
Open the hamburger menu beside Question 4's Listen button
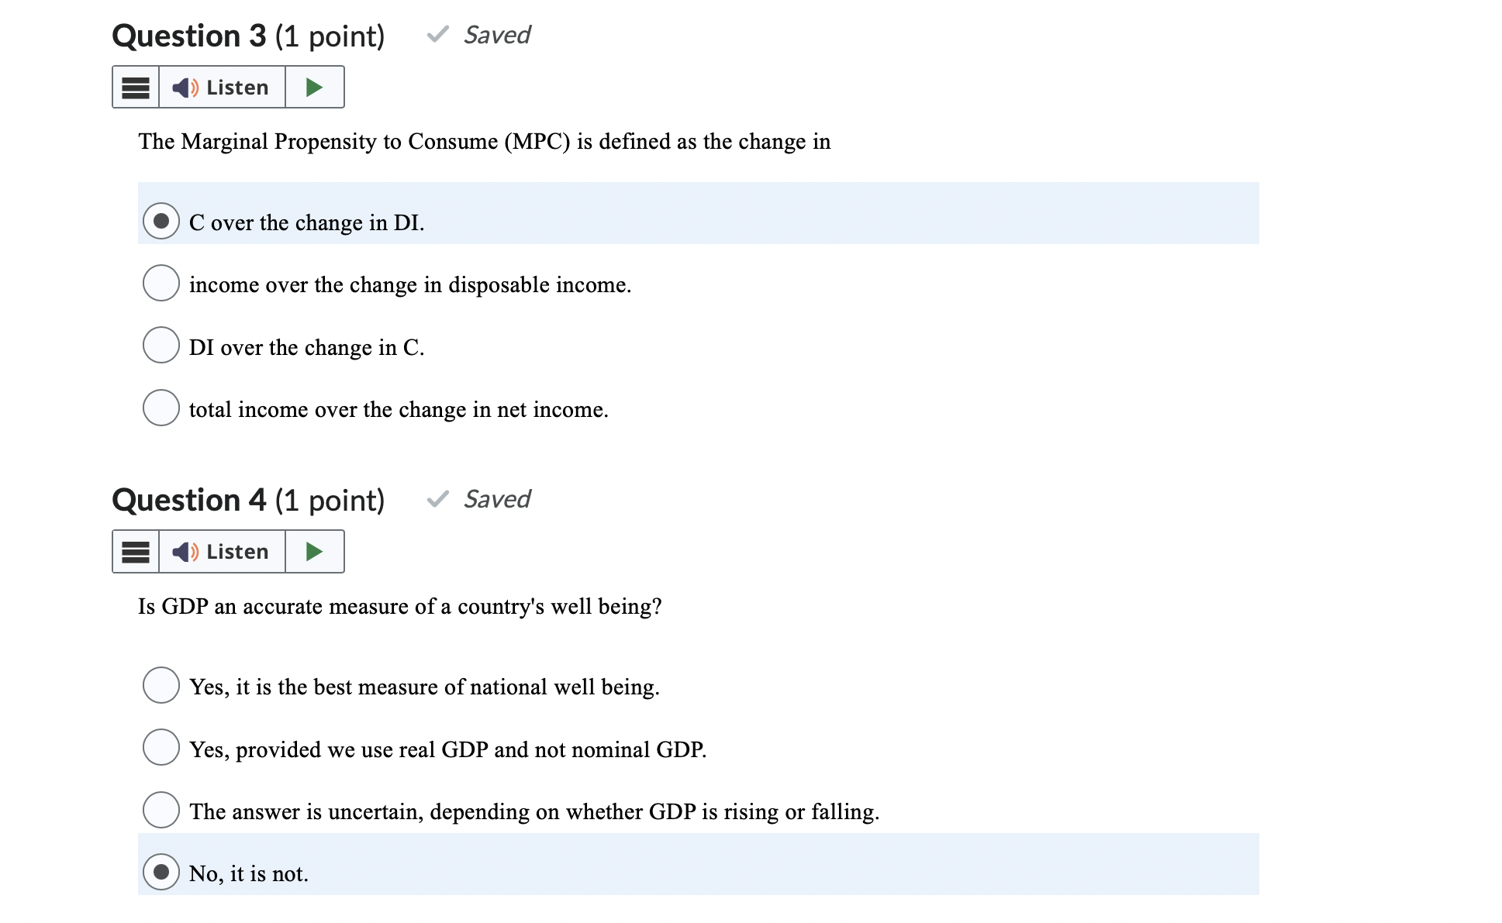pyautogui.click(x=135, y=552)
